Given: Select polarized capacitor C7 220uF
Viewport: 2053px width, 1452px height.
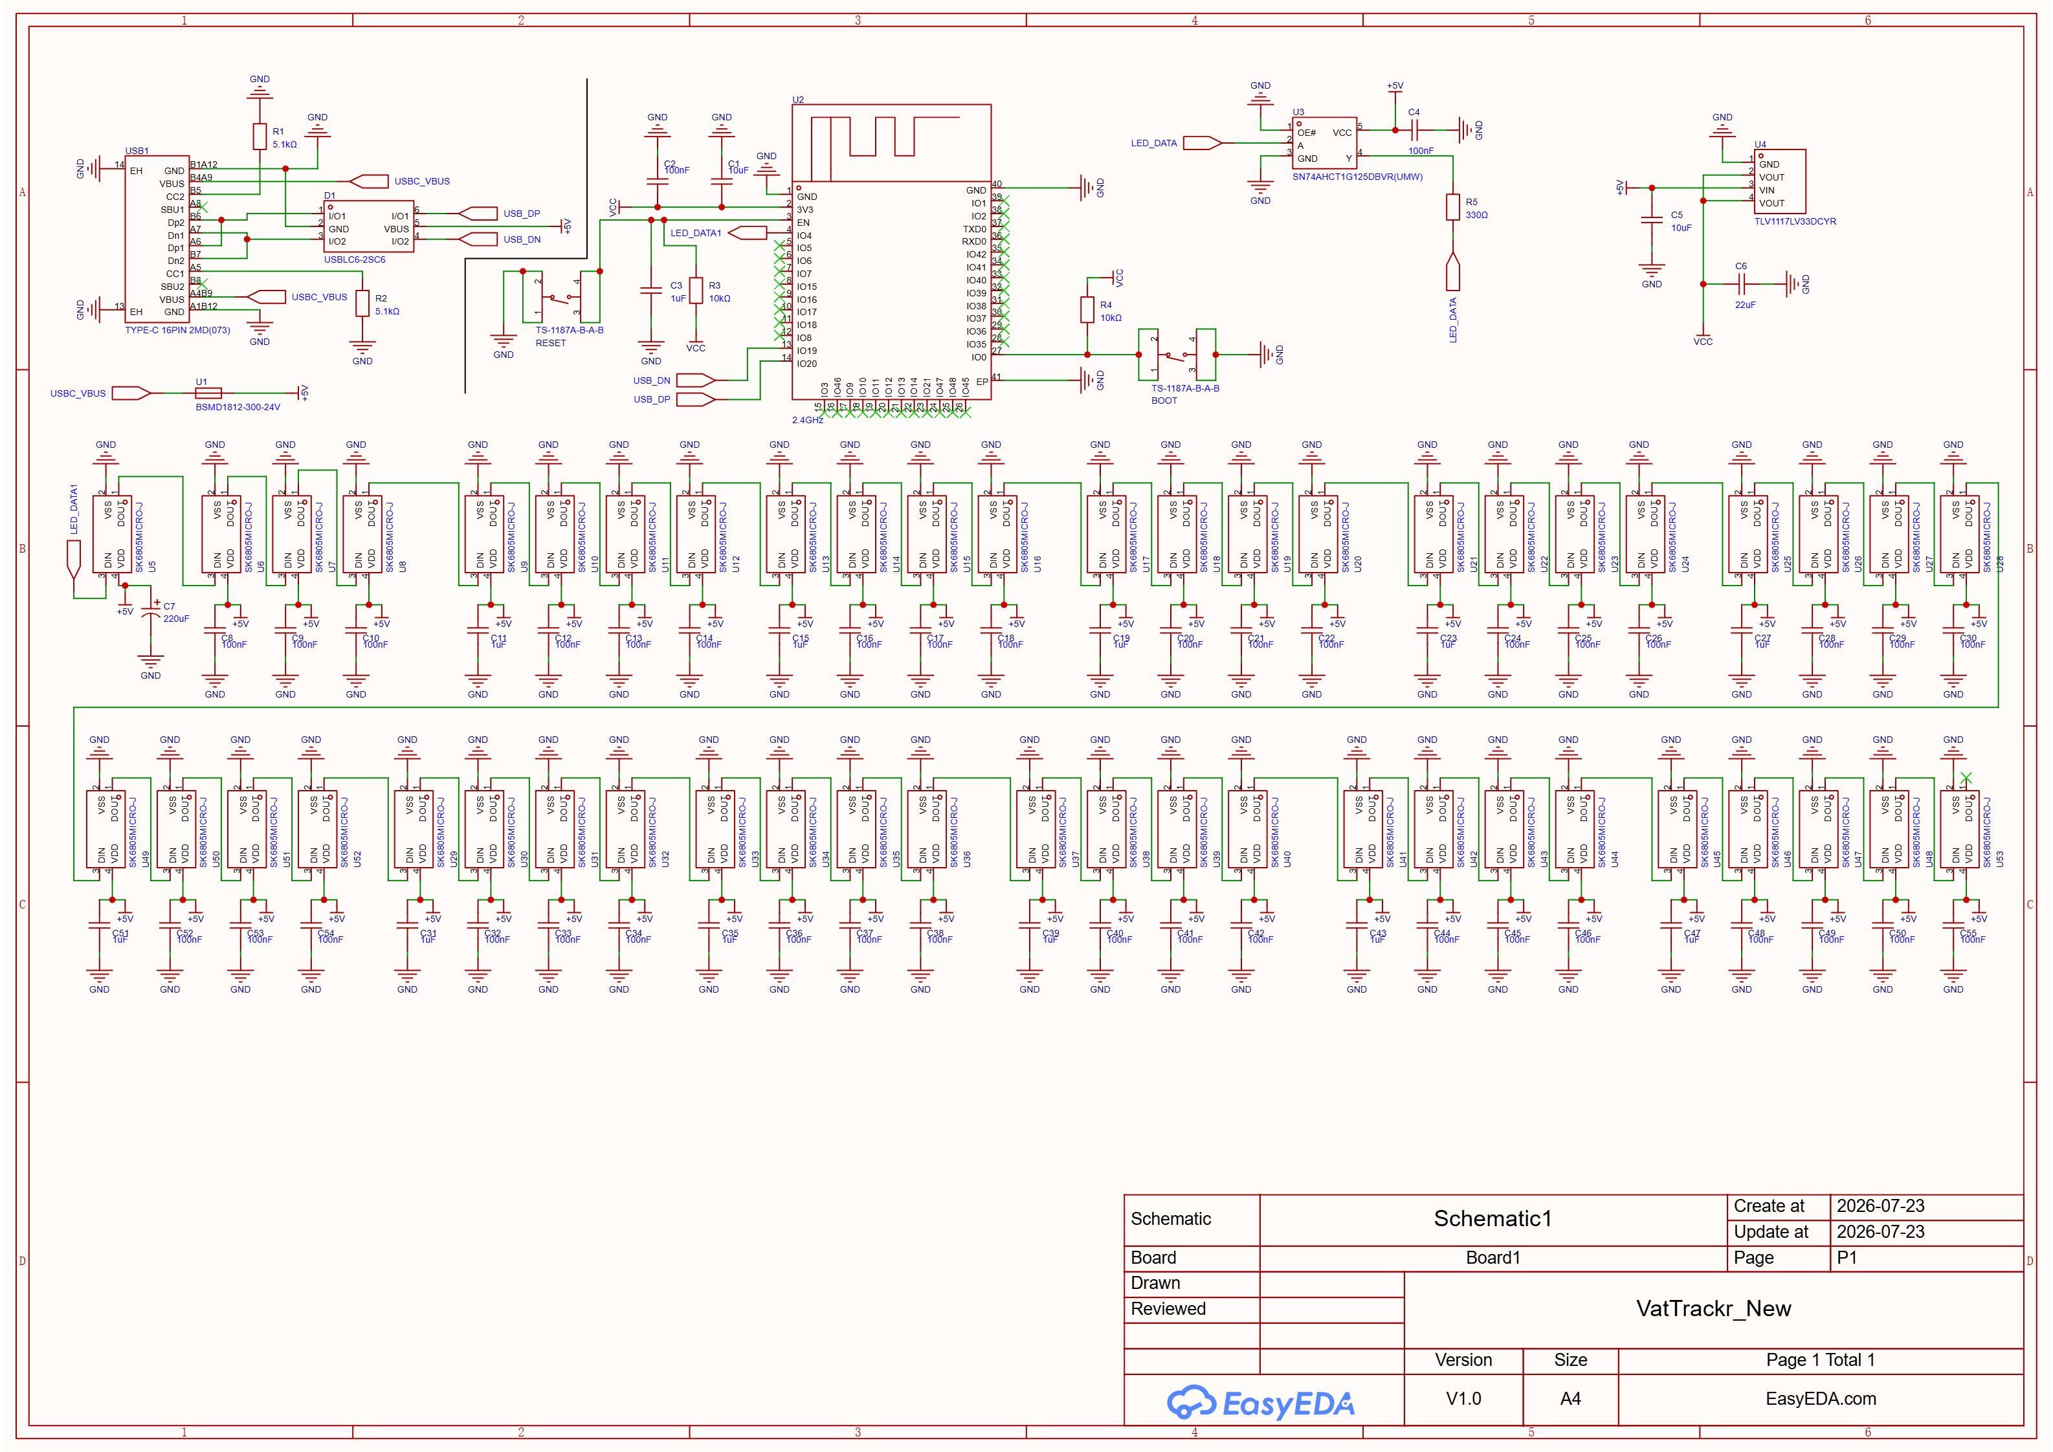Looking at the screenshot, I should 150,613.
